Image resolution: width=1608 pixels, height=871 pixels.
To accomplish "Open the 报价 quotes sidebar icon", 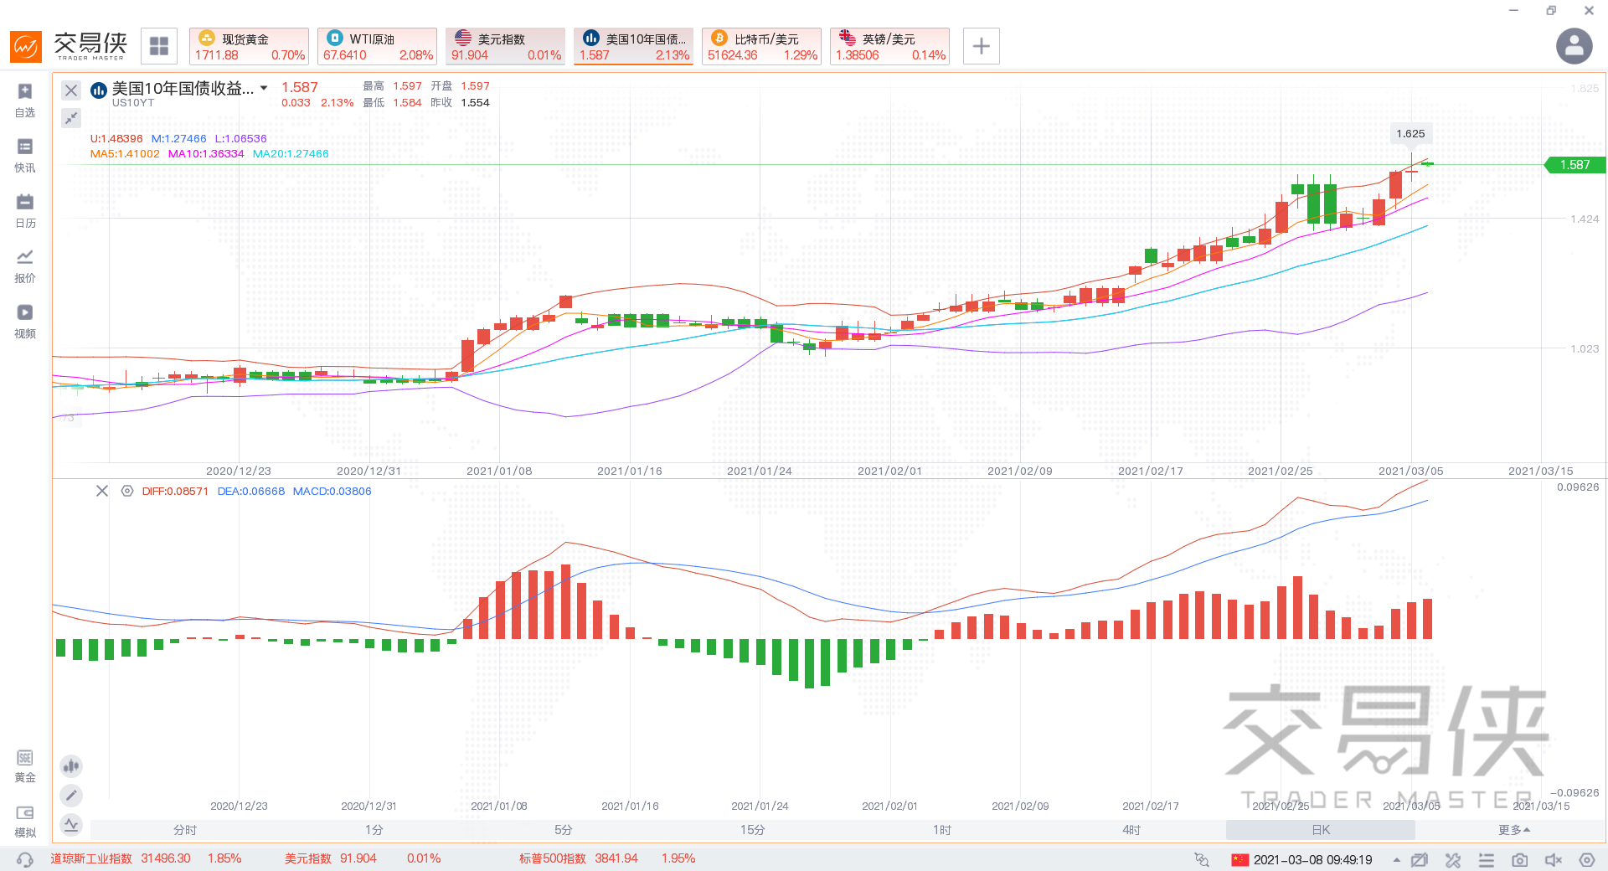I will click(x=25, y=265).
